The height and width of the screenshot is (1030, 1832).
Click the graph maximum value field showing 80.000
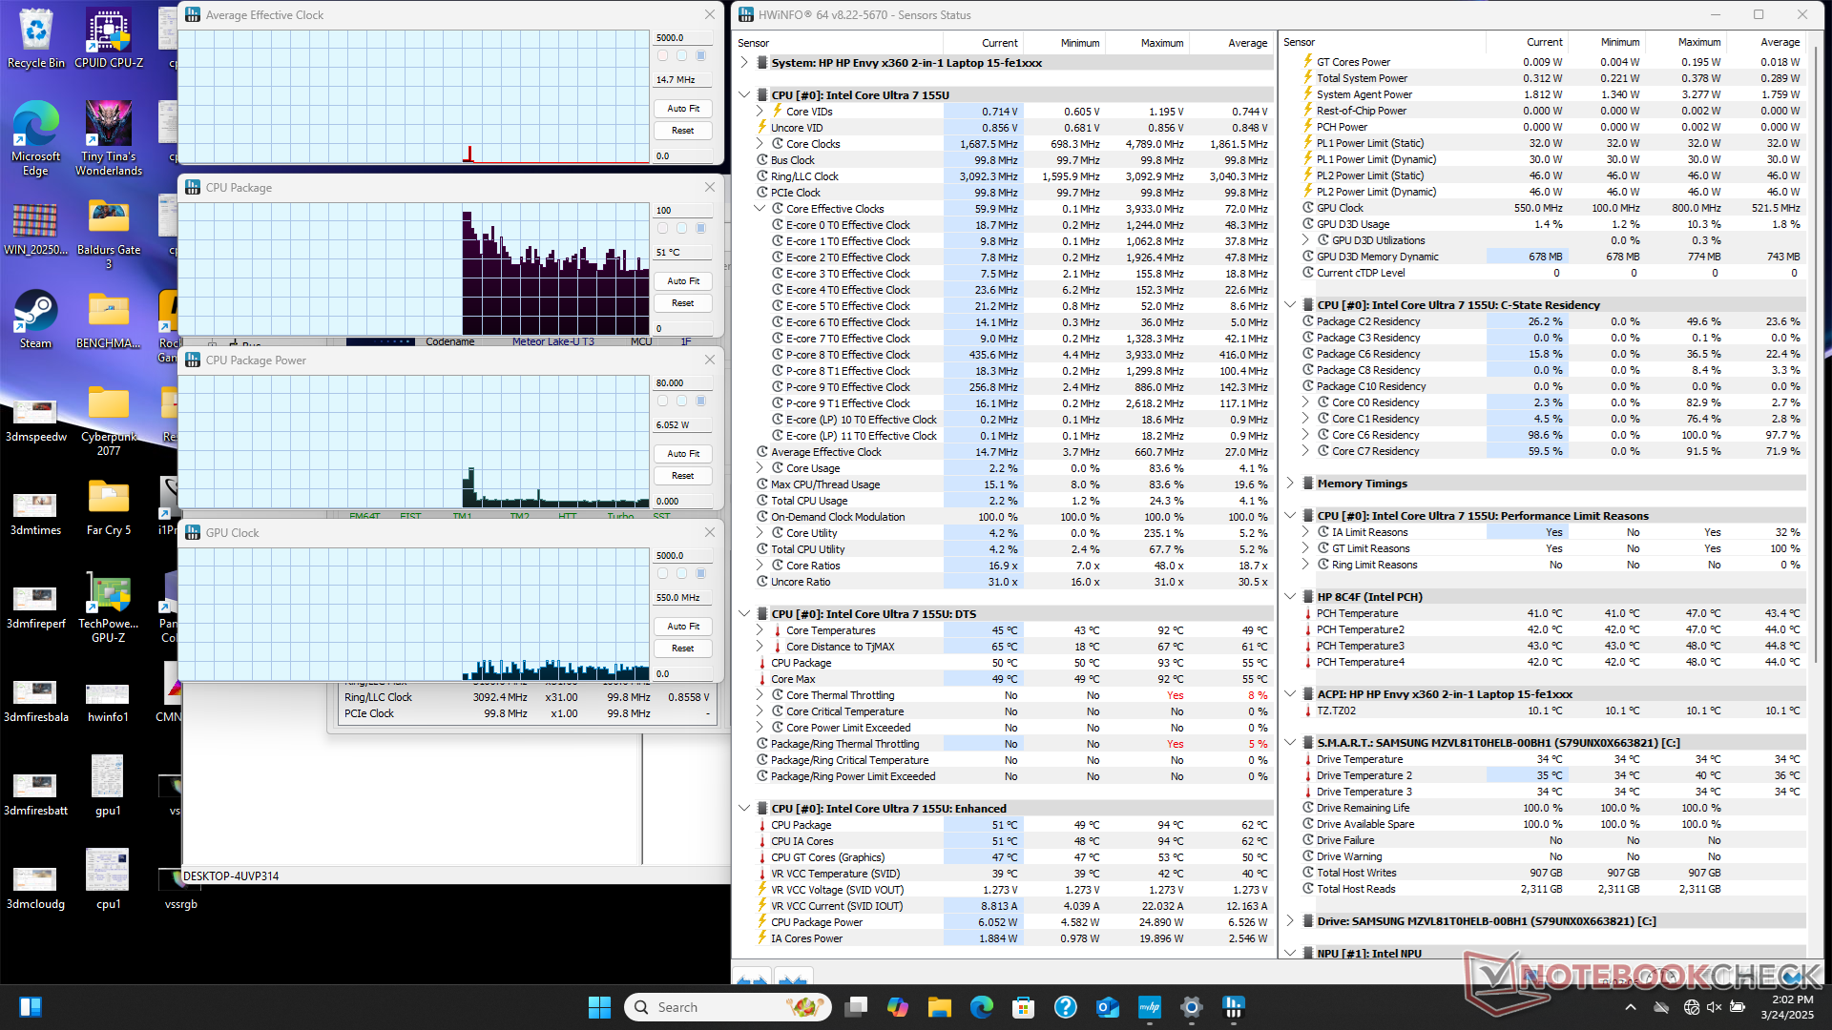pyautogui.click(x=682, y=383)
